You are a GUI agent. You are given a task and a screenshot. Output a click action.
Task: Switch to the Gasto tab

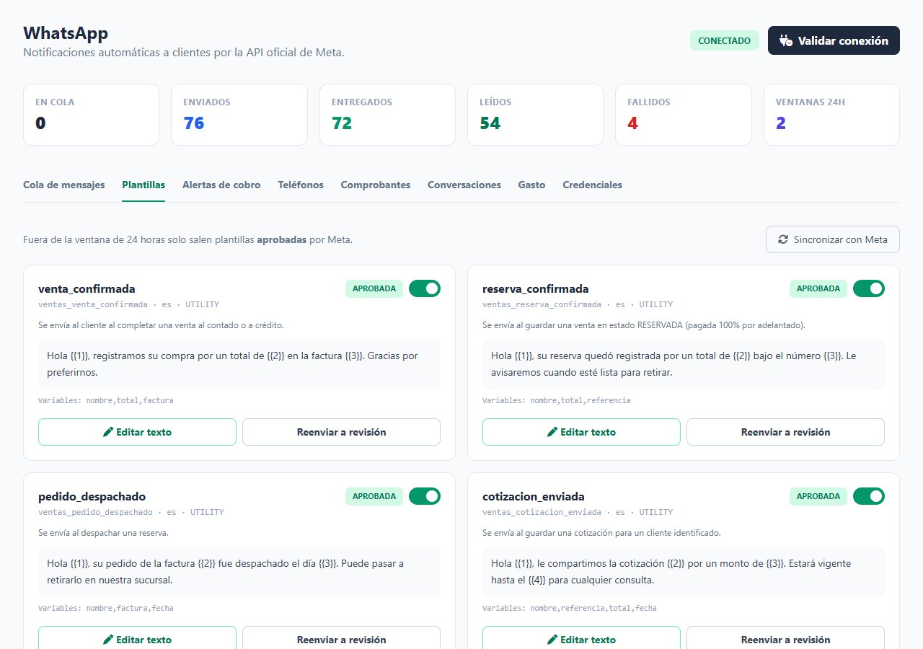tap(531, 185)
